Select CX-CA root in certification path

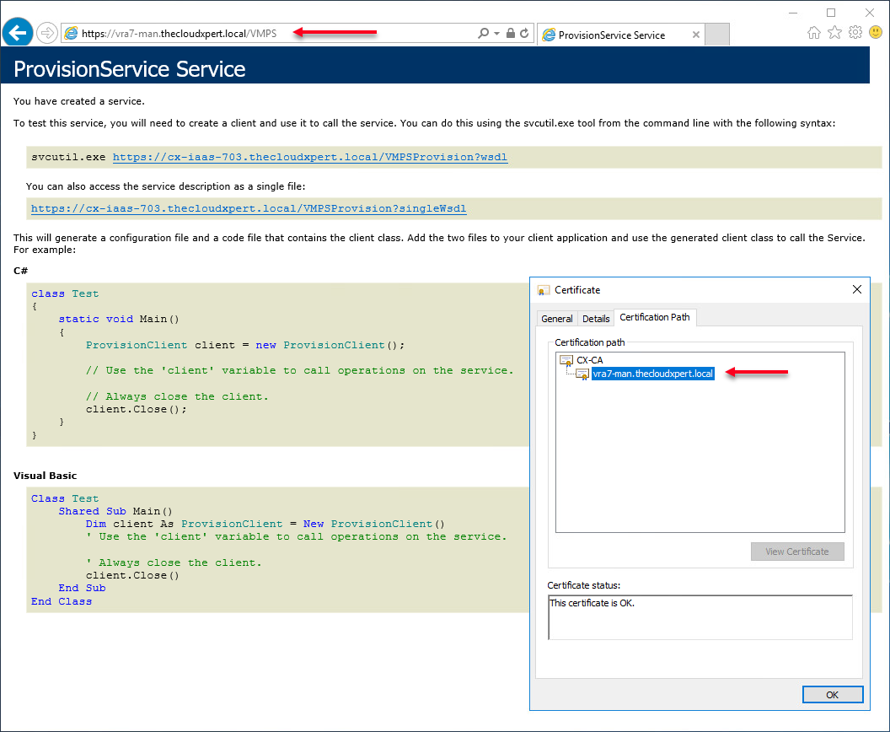[x=589, y=360]
